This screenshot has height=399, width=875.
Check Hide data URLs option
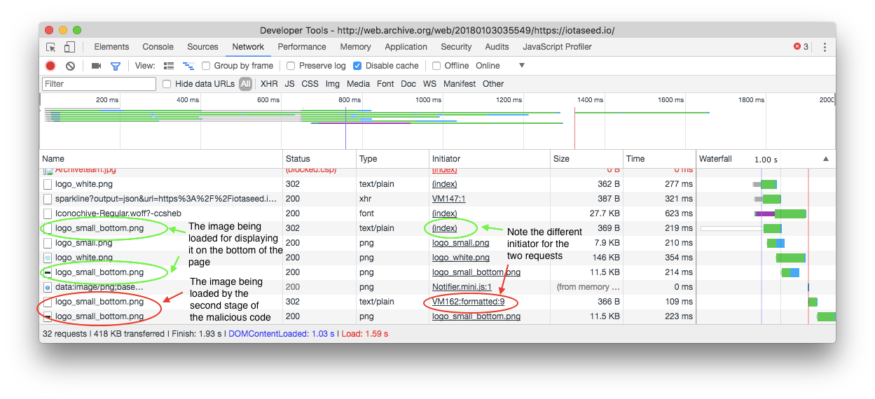(167, 84)
